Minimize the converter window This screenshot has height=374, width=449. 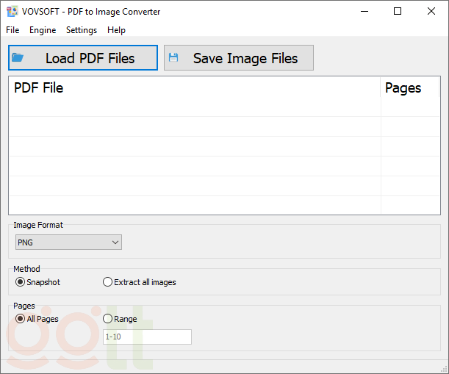point(364,12)
